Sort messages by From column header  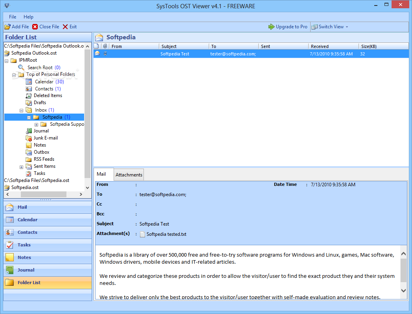point(134,46)
